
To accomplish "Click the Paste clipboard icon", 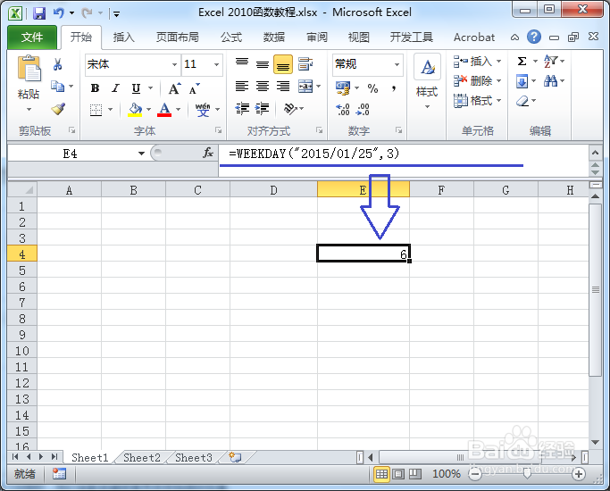I will point(29,68).
